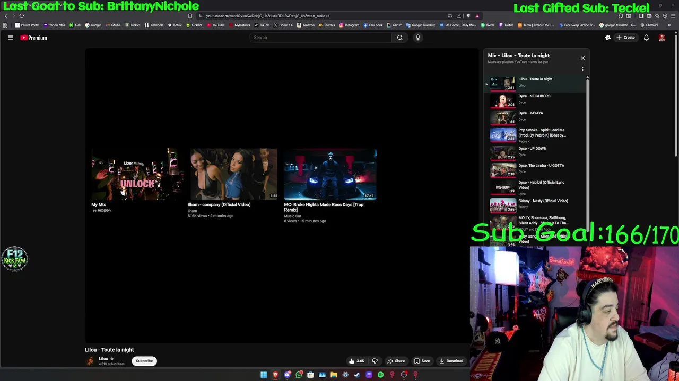679x381 pixels.
Task: Open the ChatGPT bookmark
Action: tap(649, 25)
